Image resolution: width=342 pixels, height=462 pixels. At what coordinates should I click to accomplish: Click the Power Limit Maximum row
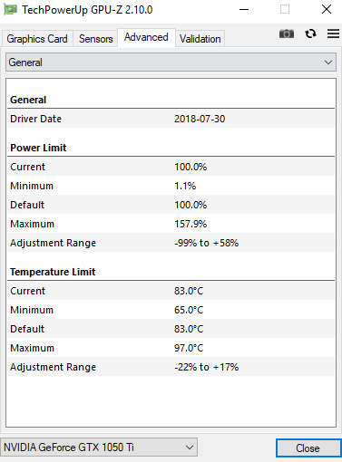[171, 224]
